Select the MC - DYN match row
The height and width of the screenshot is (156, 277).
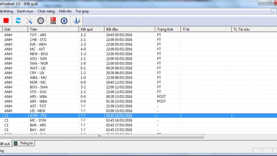pyautogui.click(x=138, y=120)
